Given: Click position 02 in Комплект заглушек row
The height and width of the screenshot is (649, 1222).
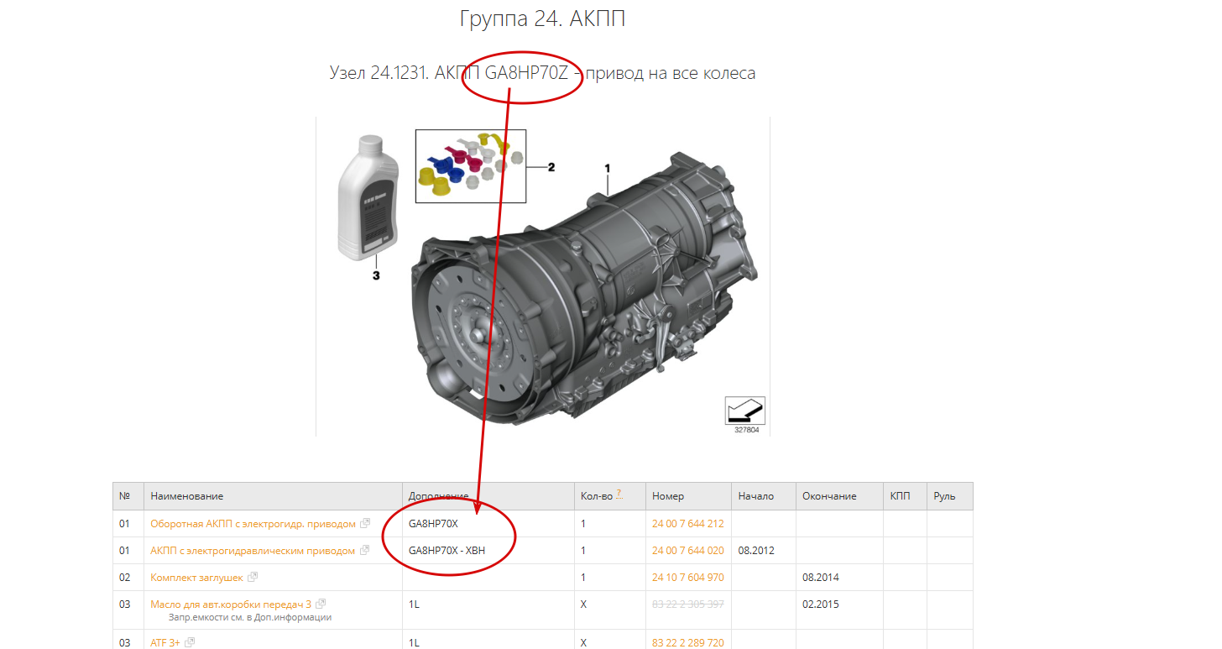Looking at the screenshot, I should point(124,577).
